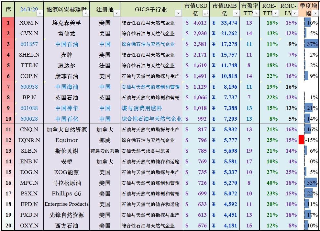Open filter dropdown on 市值RMB亿 column
The height and width of the screenshot is (231, 320).
point(236,13)
